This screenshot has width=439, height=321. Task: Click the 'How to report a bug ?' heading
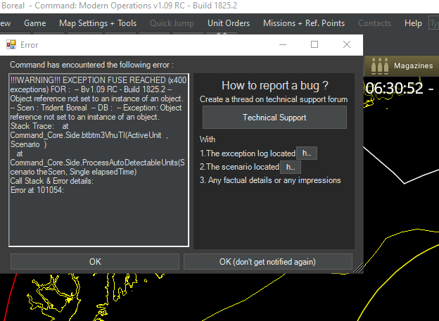pyautogui.click(x=274, y=85)
